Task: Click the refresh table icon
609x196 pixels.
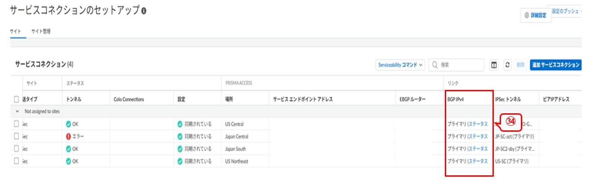Action: tap(507, 65)
